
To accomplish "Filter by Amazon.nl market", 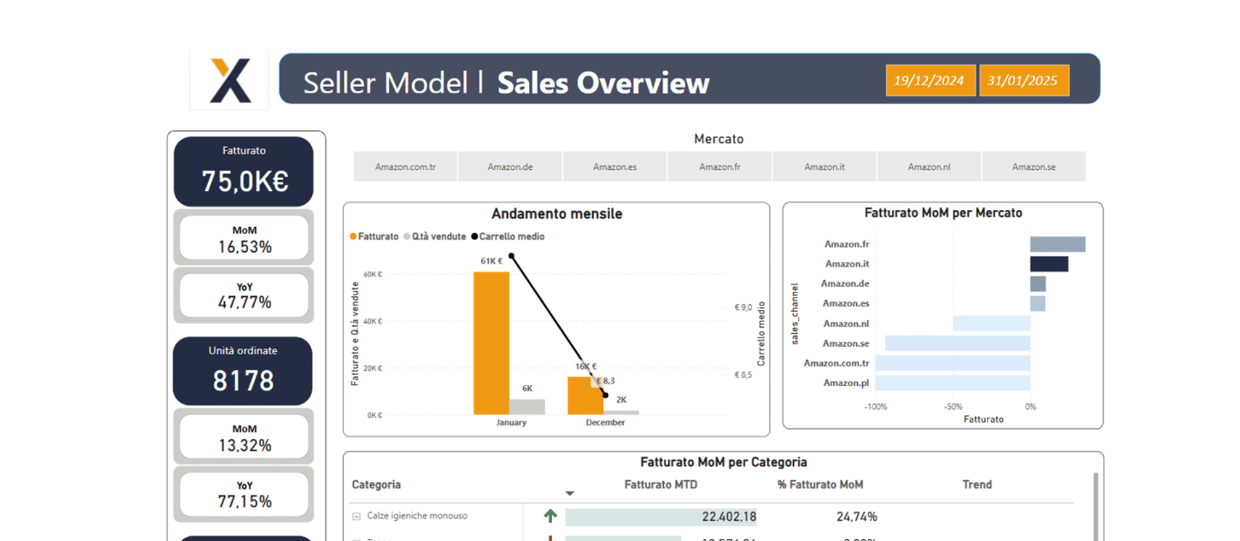I will (929, 167).
